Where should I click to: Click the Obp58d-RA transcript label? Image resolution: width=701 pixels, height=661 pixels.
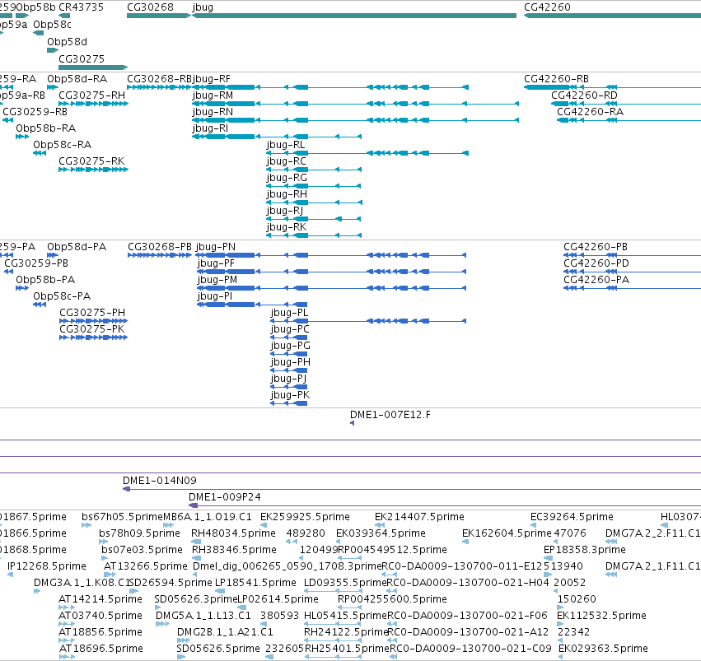[77, 79]
